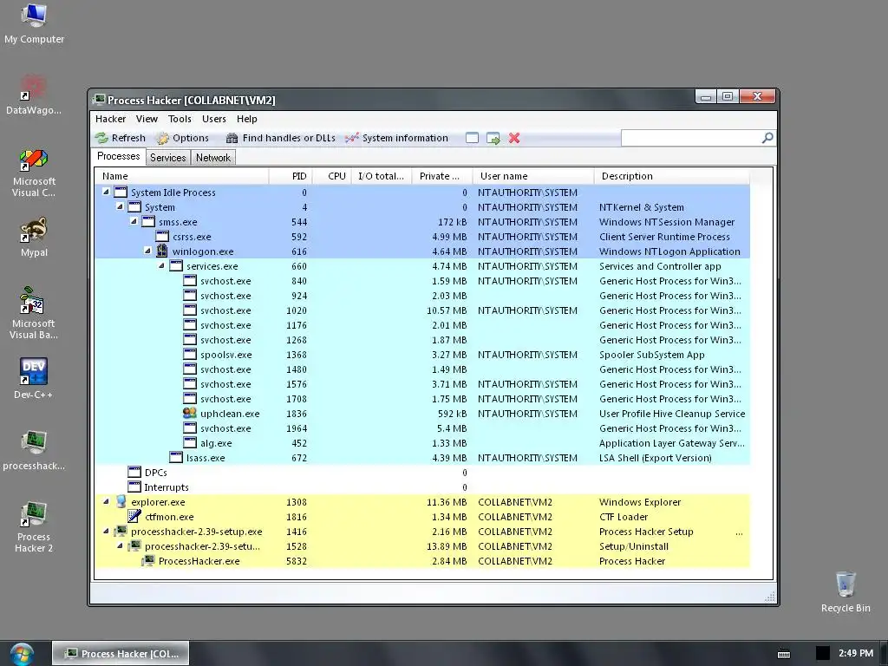The height and width of the screenshot is (666, 888).
Task: Select the alg.exe process row
Action: tap(422, 443)
